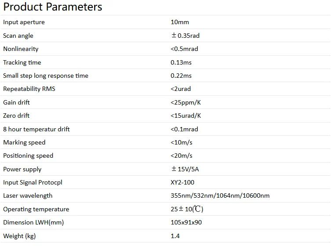
Task: Click the Marking speed value <10m/s
Action: (x=181, y=142)
